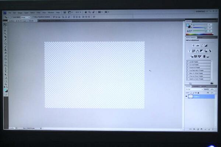Add a Brightness/Contrast adjustment
Screen dimensions: 221x147
point(193,46)
